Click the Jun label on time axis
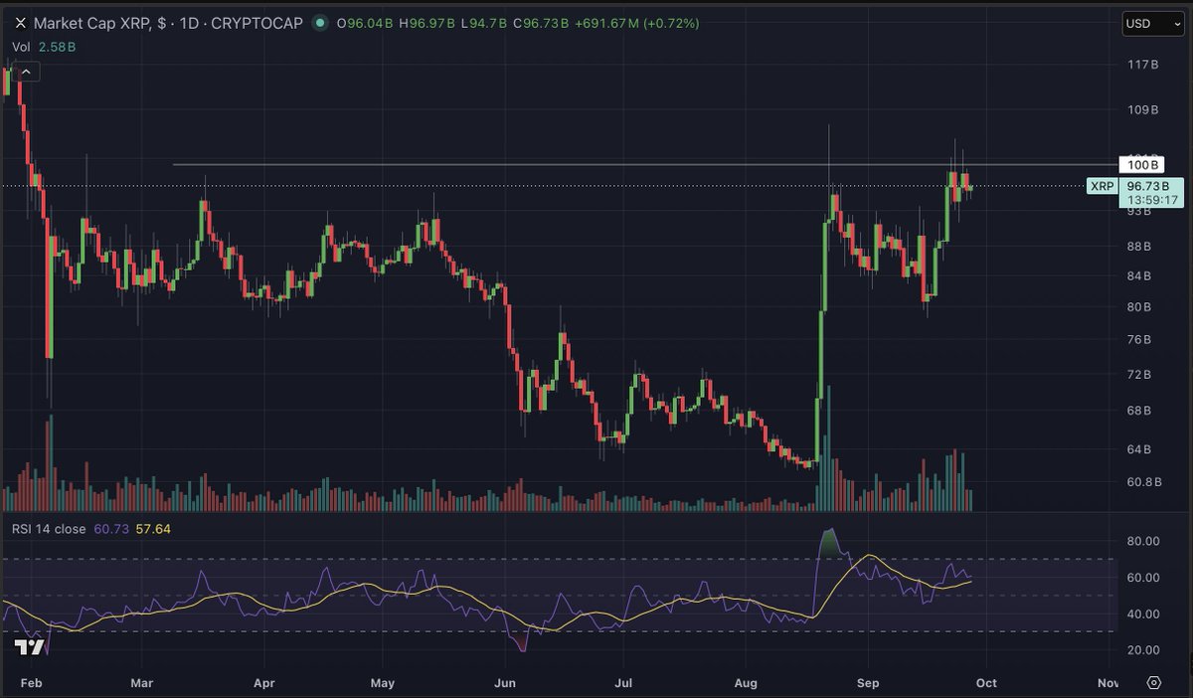 click(505, 683)
